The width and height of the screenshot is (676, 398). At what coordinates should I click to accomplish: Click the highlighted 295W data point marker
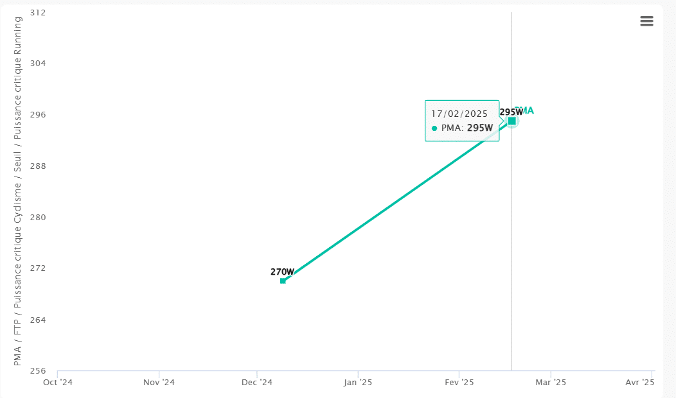point(511,121)
